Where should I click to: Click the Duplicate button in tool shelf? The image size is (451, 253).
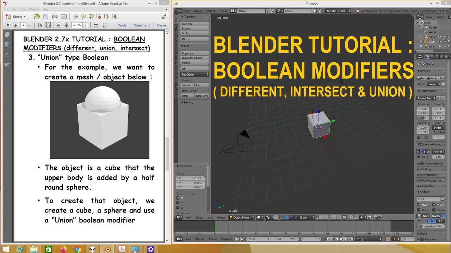tap(195, 53)
